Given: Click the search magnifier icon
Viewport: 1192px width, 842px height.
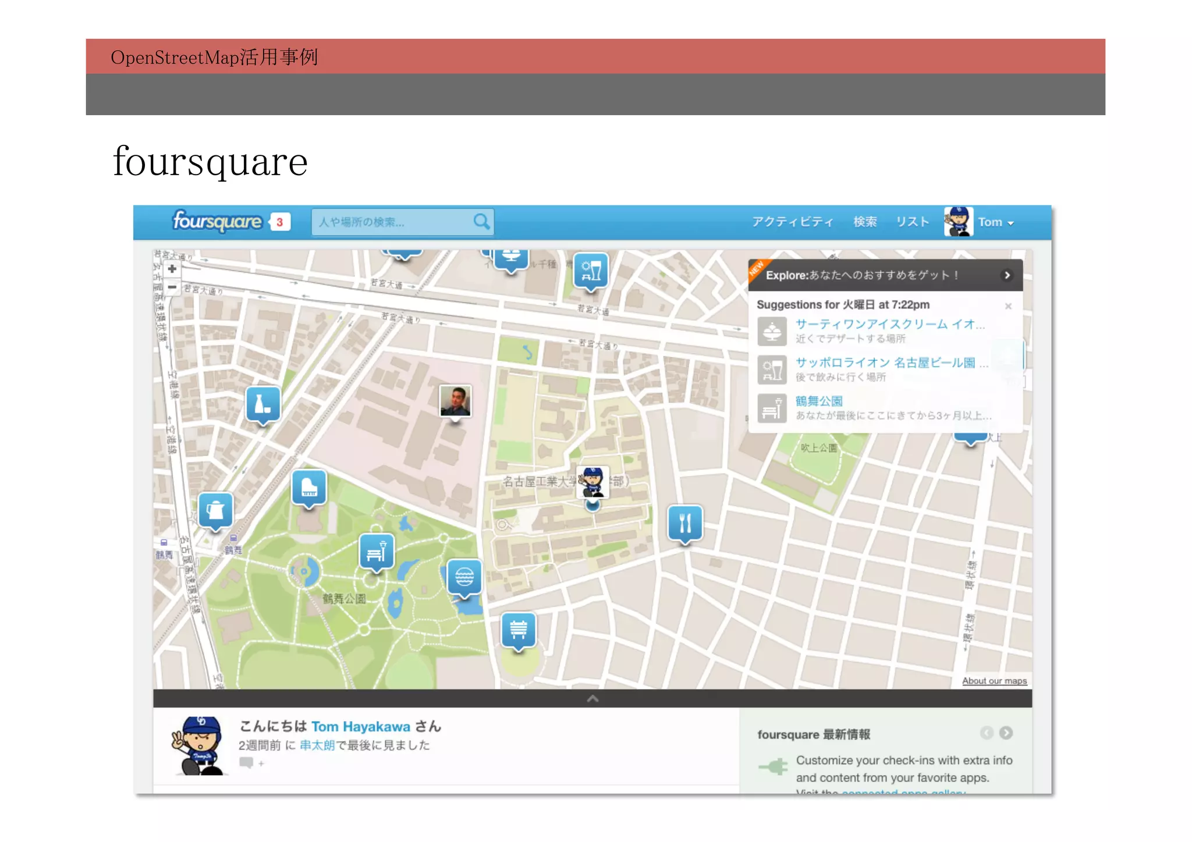Looking at the screenshot, I should click(x=481, y=222).
